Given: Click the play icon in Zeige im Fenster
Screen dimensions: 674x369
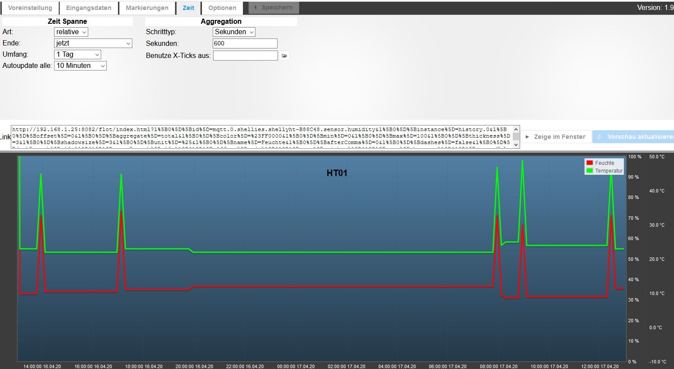Looking at the screenshot, I should (527, 137).
